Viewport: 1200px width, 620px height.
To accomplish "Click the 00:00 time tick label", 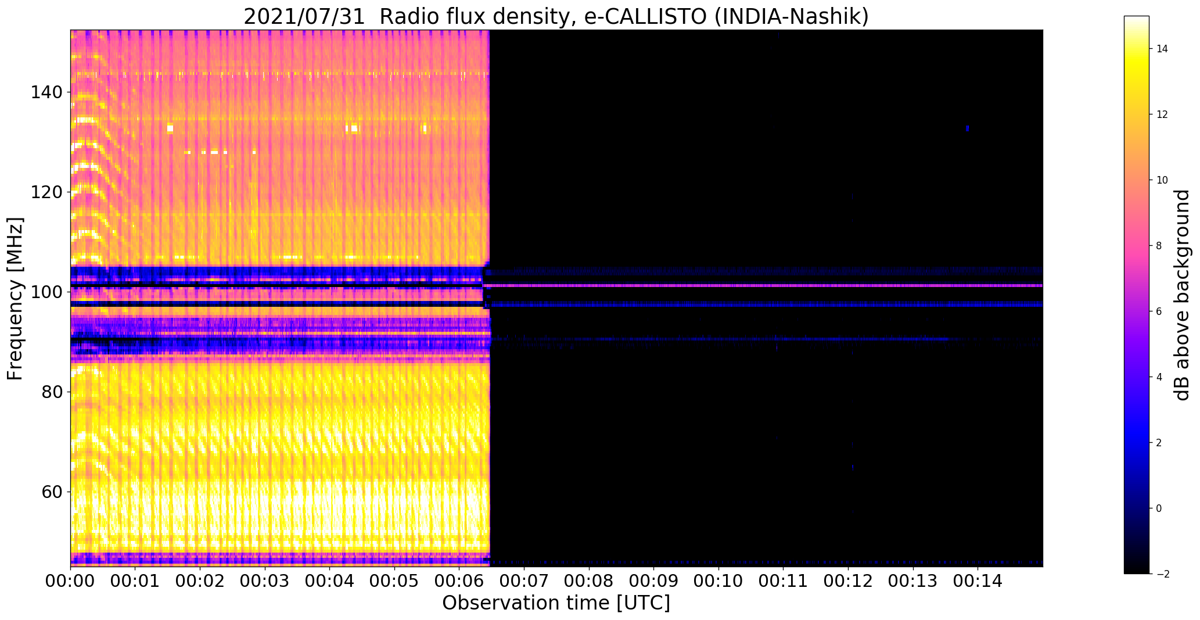I will (x=71, y=580).
